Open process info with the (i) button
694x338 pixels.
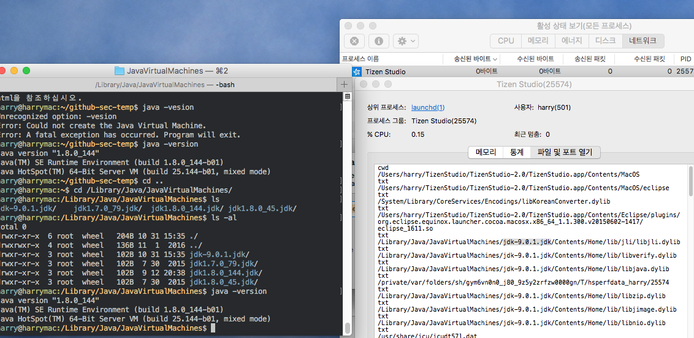click(379, 40)
